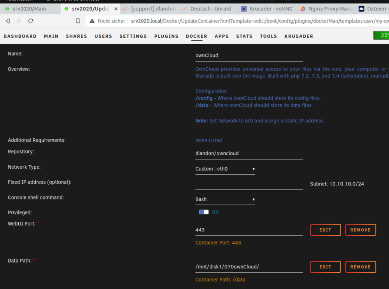Open the SETTINGS menu item

(x=133, y=36)
